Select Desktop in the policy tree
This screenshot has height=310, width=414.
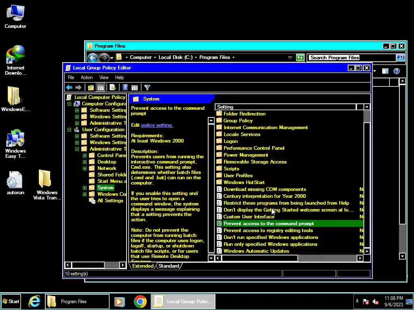[x=107, y=162]
